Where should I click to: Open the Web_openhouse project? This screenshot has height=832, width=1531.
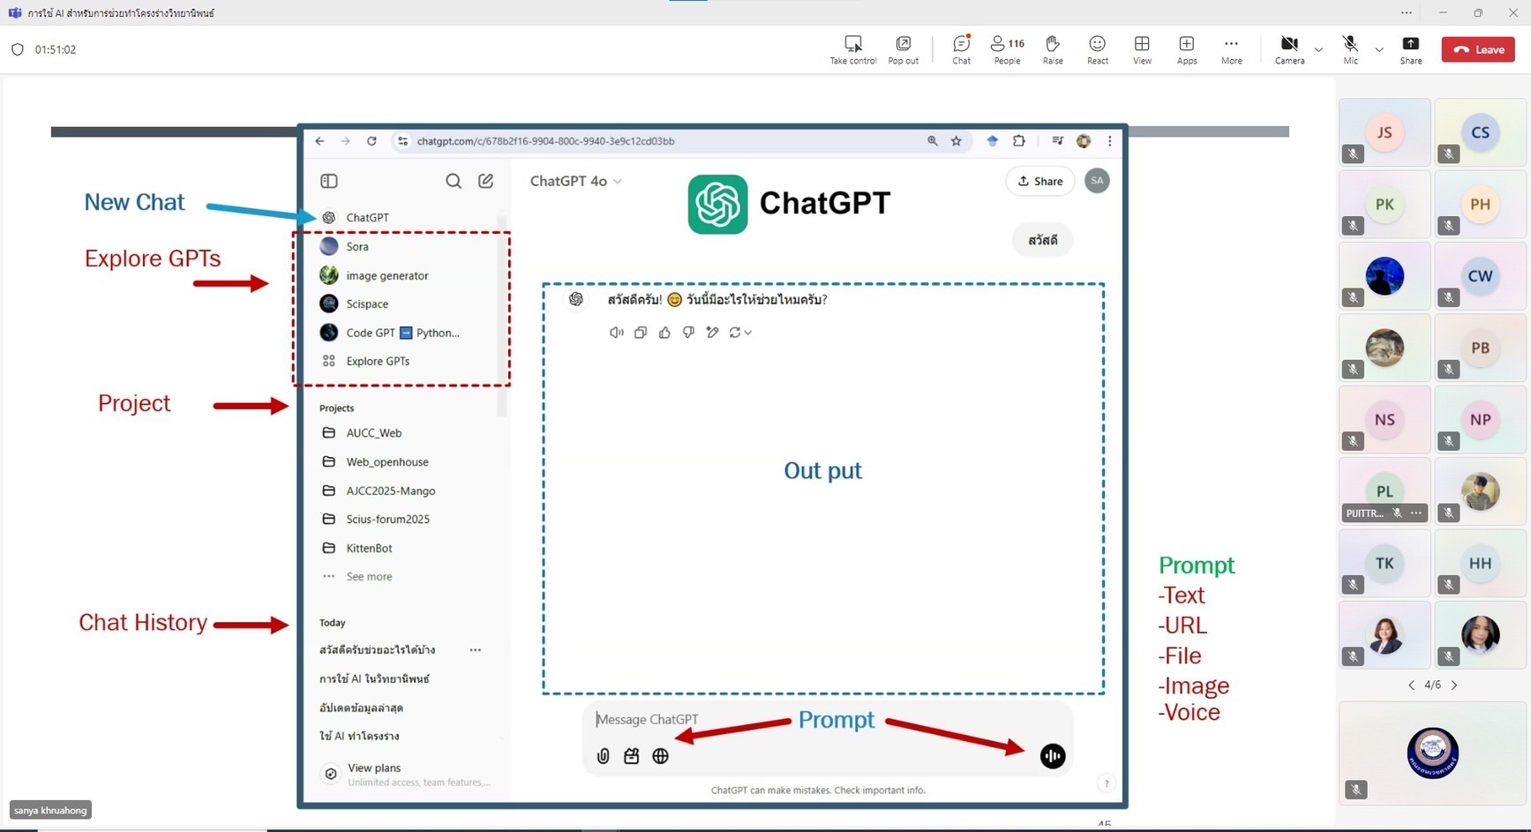[387, 461]
